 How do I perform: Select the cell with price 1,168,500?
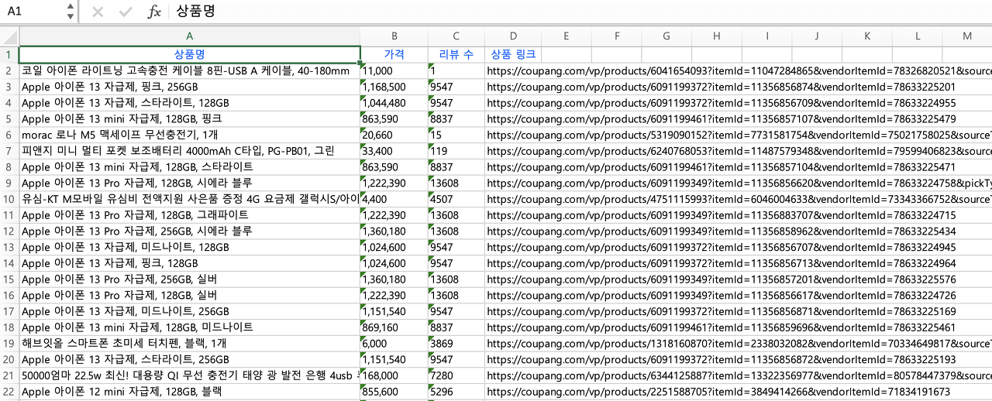click(x=394, y=87)
